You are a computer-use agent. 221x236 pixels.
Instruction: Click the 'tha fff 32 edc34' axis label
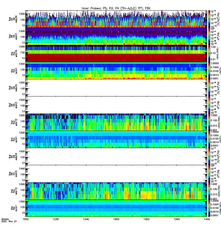tap(13, 19)
